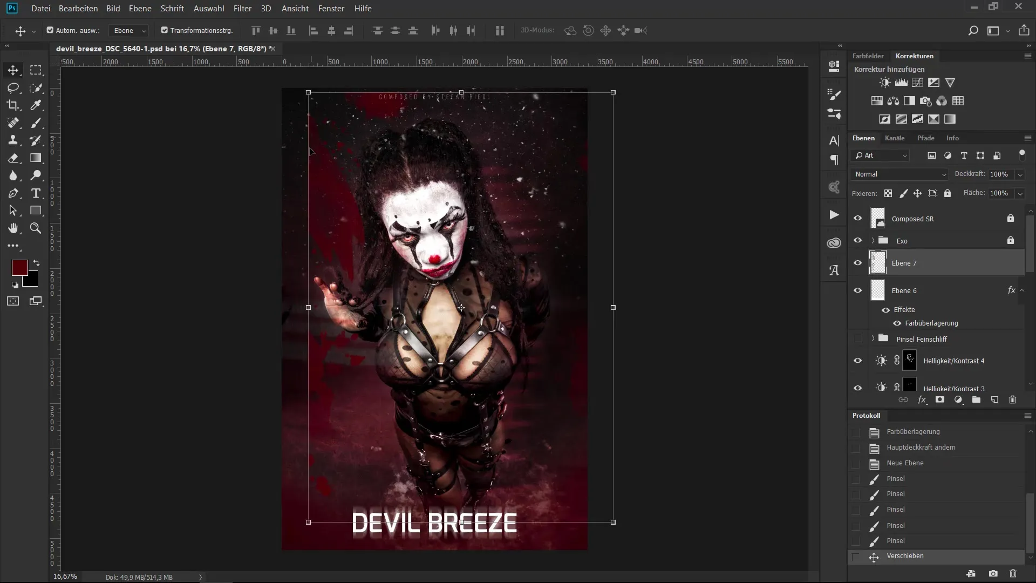The image size is (1036, 583).
Task: Click the add layer style fx icon
Action: point(922,400)
